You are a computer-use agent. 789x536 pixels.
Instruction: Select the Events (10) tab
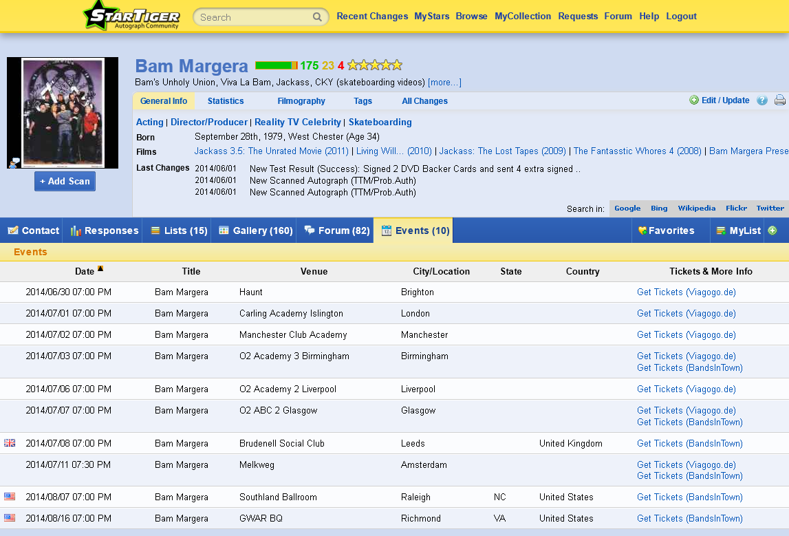click(415, 231)
